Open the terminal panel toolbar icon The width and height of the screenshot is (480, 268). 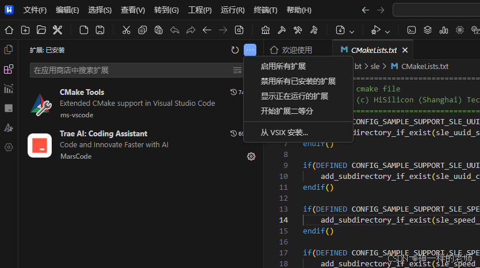click(x=412, y=30)
